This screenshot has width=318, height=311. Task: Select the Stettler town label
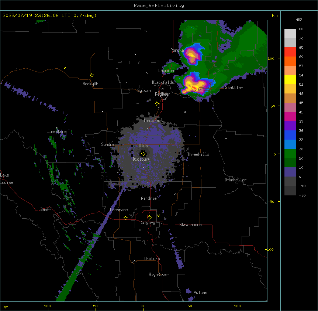pos(234,88)
